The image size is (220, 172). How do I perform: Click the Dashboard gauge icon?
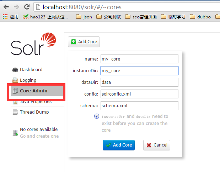tap(15, 70)
